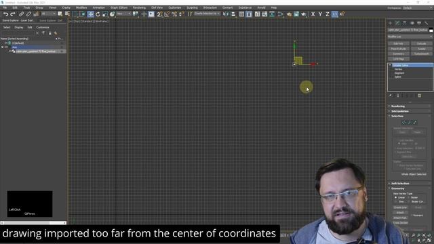Restrict transform to Z axis

[327, 14]
